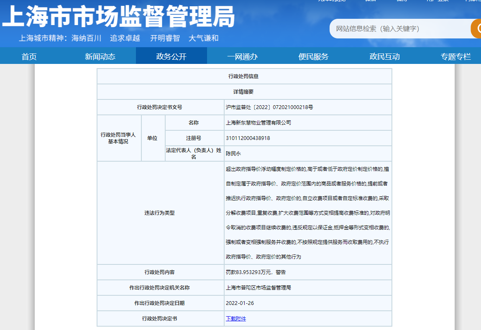Click the 法定代表人（负责人）姓名 label
The height and width of the screenshot is (330, 481).
pos(194,153)
